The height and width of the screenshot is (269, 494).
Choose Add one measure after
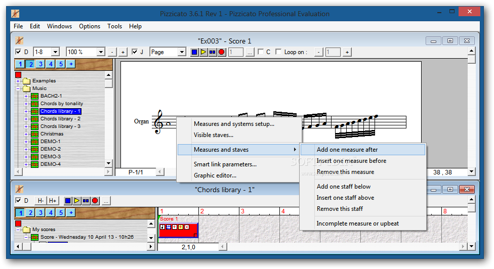pyautogui.click(x=362, y=150)
